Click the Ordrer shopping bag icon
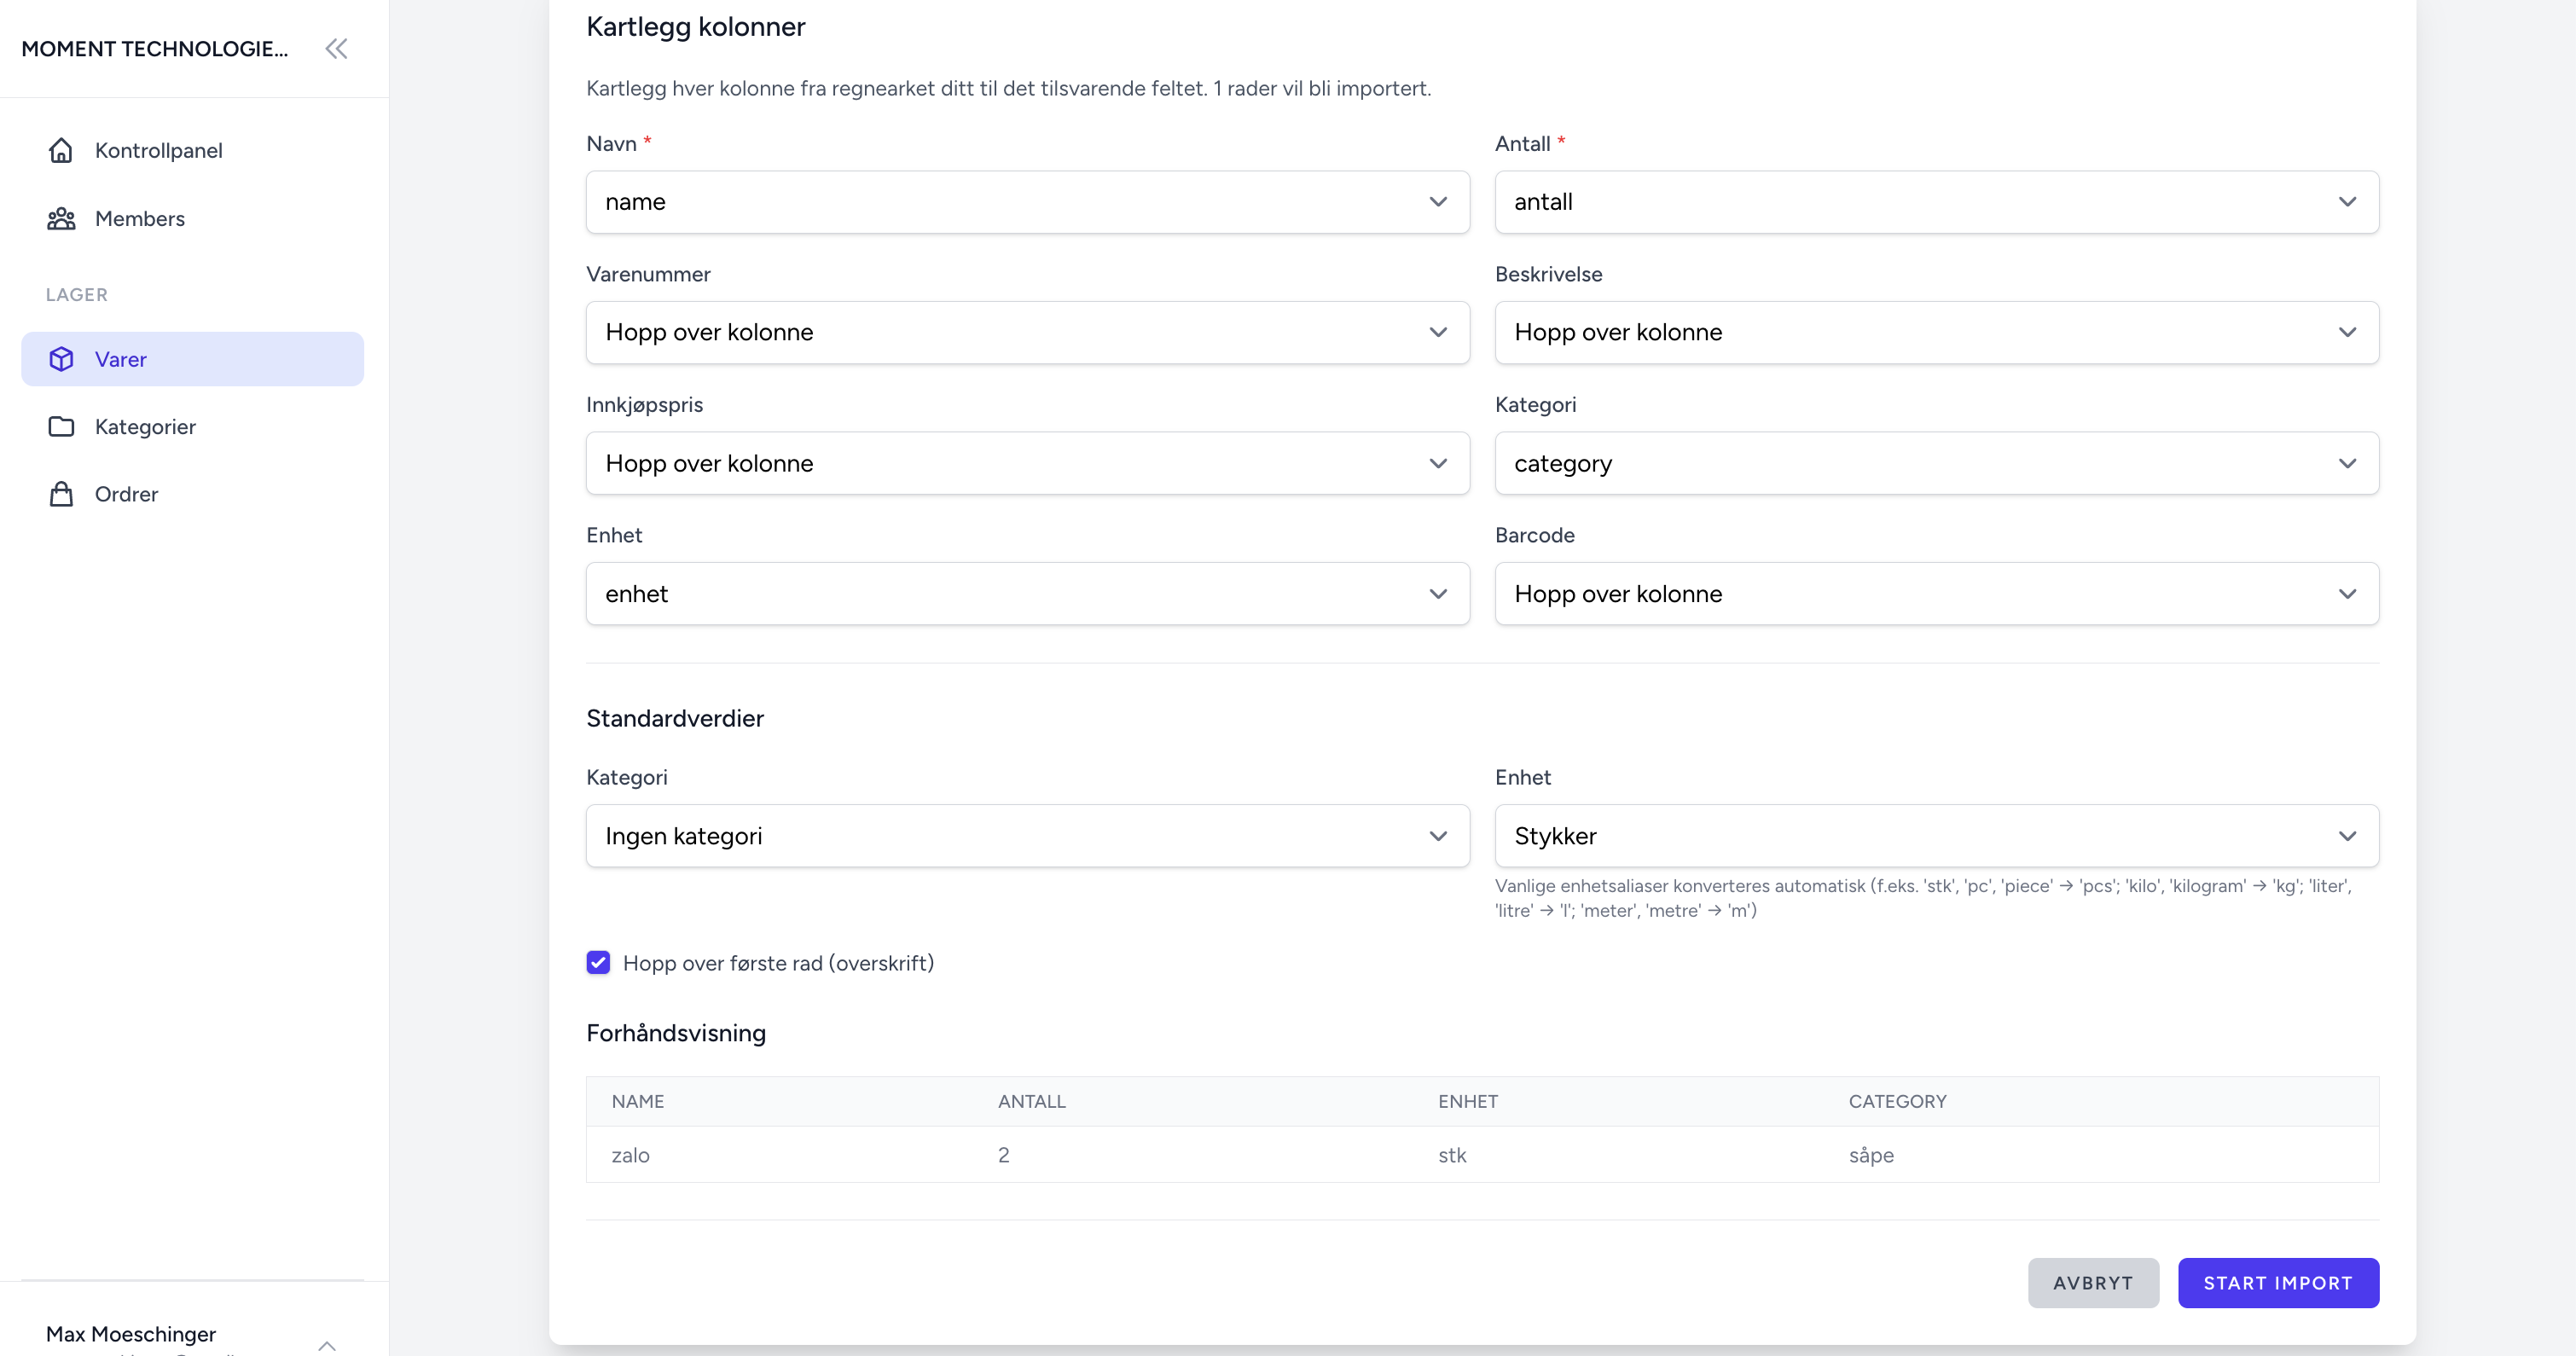Screen dimensions: 2576x1356 point(61,494)
